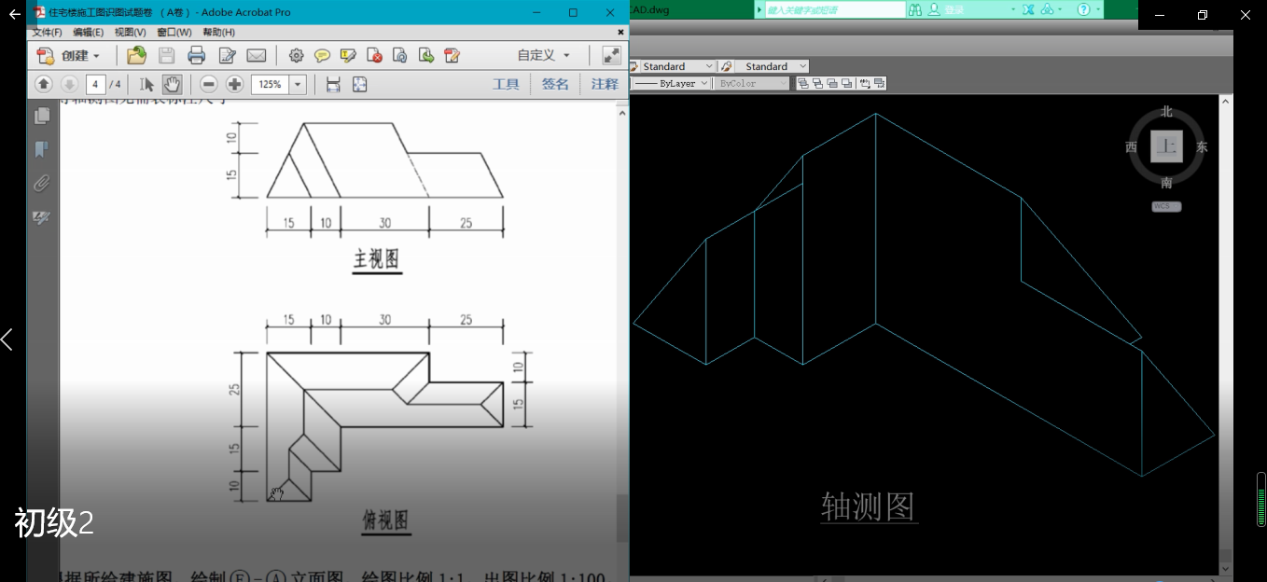The height and width of the screenshot is (582, 1267).
Task: Choose the text selection cursor tool
Action: pyautogui.click(x=146, y=84)
